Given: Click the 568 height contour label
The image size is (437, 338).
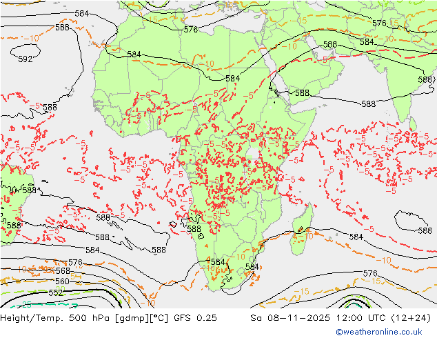Looking at the screenshot, I should [x=63, y=271].
